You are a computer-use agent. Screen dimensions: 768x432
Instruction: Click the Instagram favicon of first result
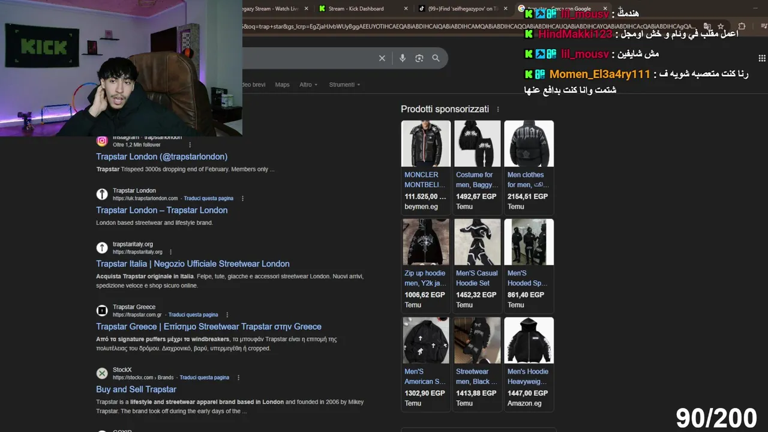[x=102, y=141]
